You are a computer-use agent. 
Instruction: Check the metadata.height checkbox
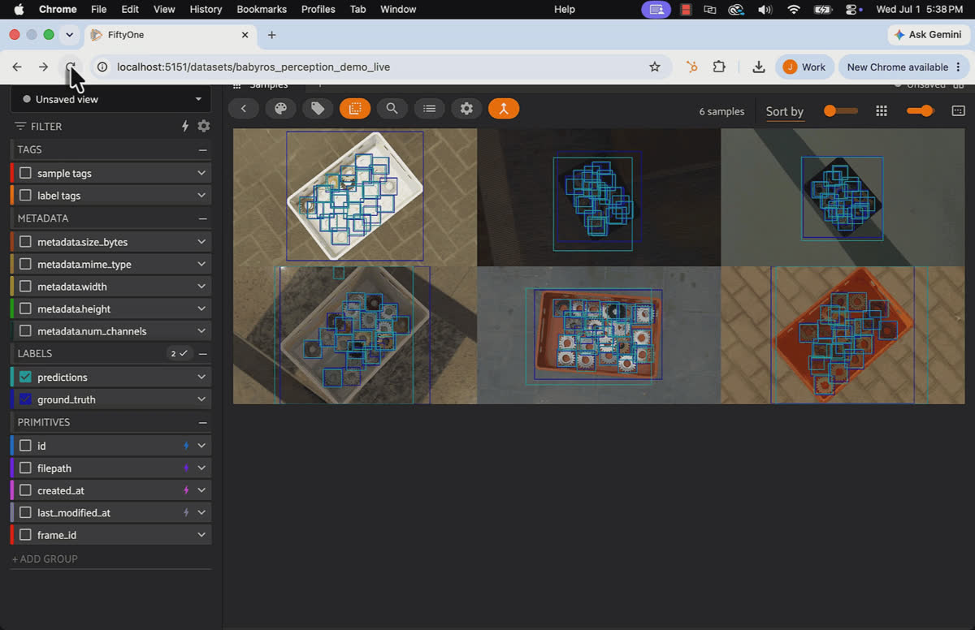(x=26, y=309)
